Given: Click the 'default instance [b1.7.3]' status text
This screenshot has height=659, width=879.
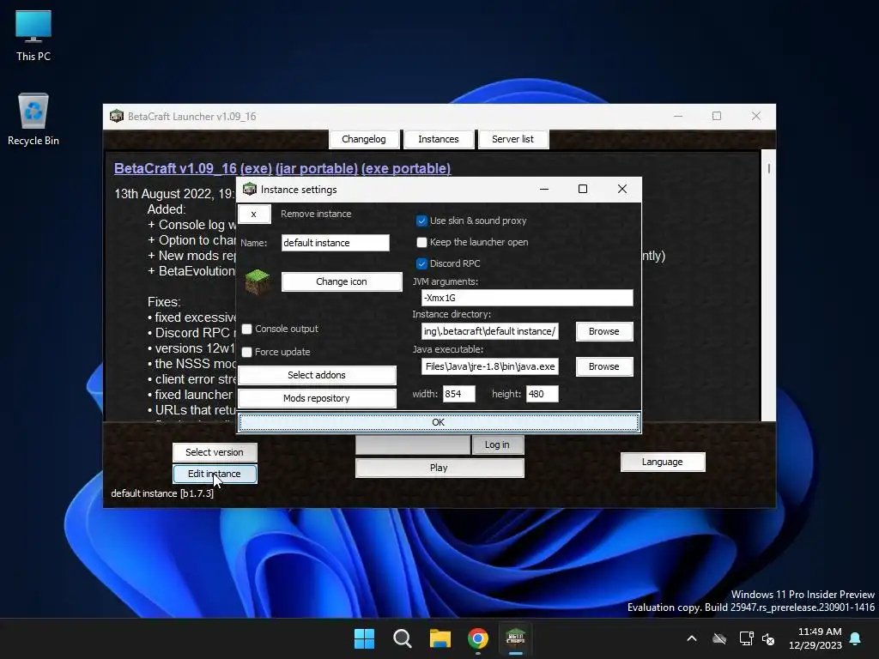Looking at the screenshot, I should pos(162,493).
